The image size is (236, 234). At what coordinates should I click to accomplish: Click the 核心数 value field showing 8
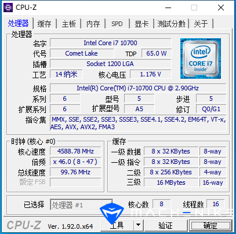(x=161, y=204)
